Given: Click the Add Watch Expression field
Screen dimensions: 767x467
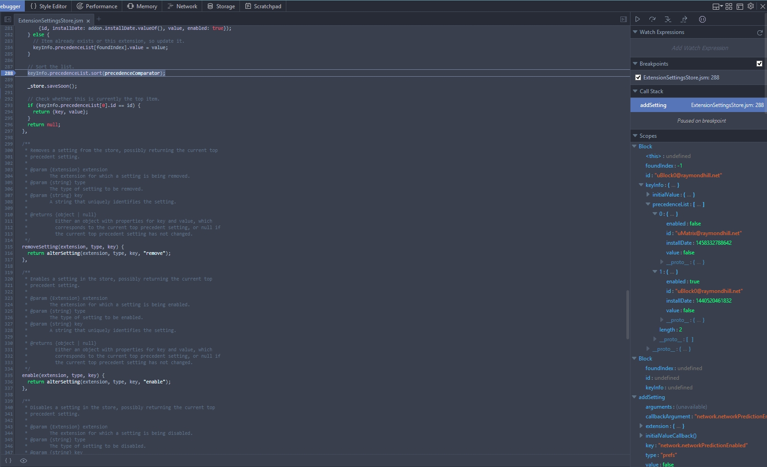Looking at the screenshot, I should tap(699, 48).
